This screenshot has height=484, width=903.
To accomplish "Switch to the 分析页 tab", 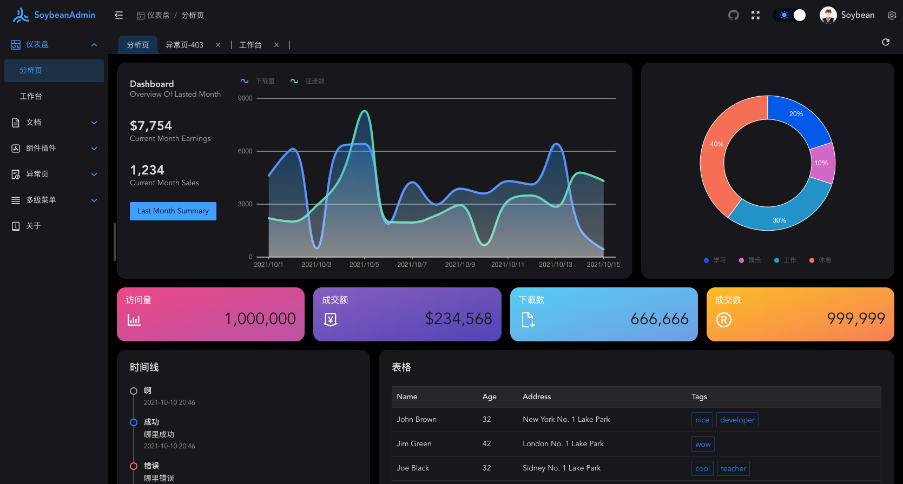I will (138, 45).
